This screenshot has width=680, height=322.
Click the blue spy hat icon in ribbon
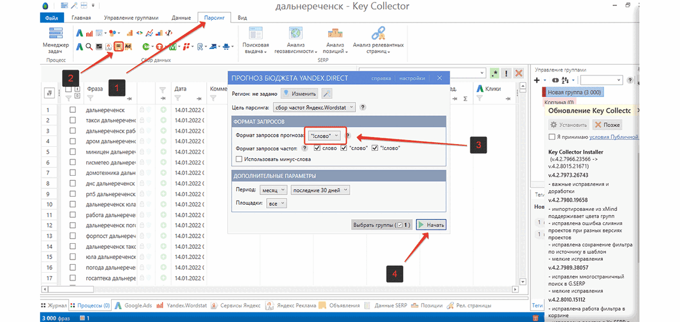click(226, 46)
